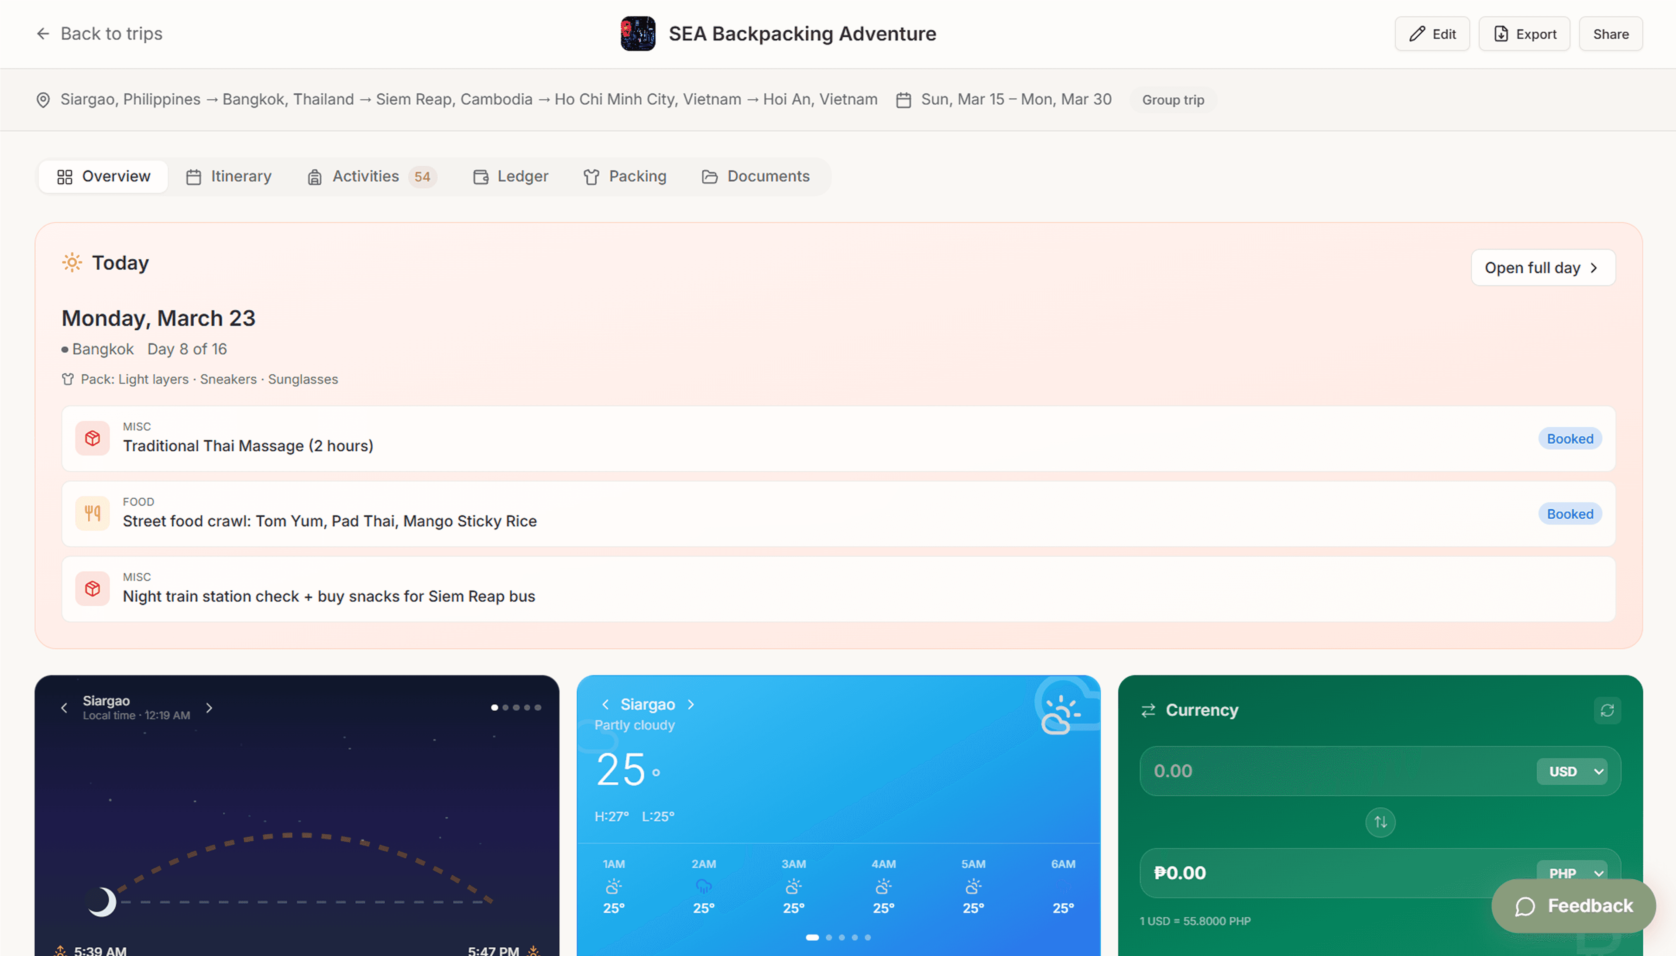Open the USD currency dropdown
Image resolution: width=1676 pixels, height=956 pixels.
pos(1572,771)
